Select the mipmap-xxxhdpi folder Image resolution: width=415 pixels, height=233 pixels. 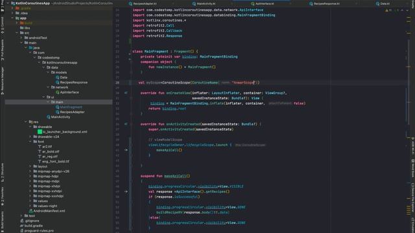(48, 196)
